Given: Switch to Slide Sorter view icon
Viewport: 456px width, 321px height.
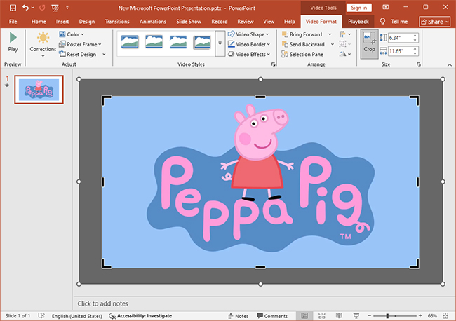Looking at the screenshot, I should (x=321, y=316).
